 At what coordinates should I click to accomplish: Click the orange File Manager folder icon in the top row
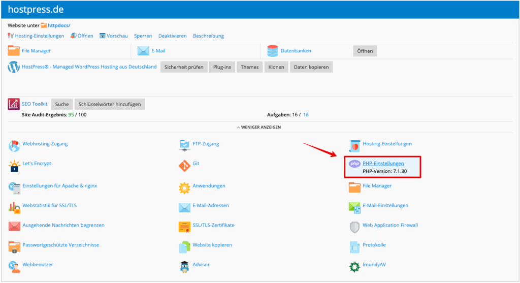tap(14, 51)
